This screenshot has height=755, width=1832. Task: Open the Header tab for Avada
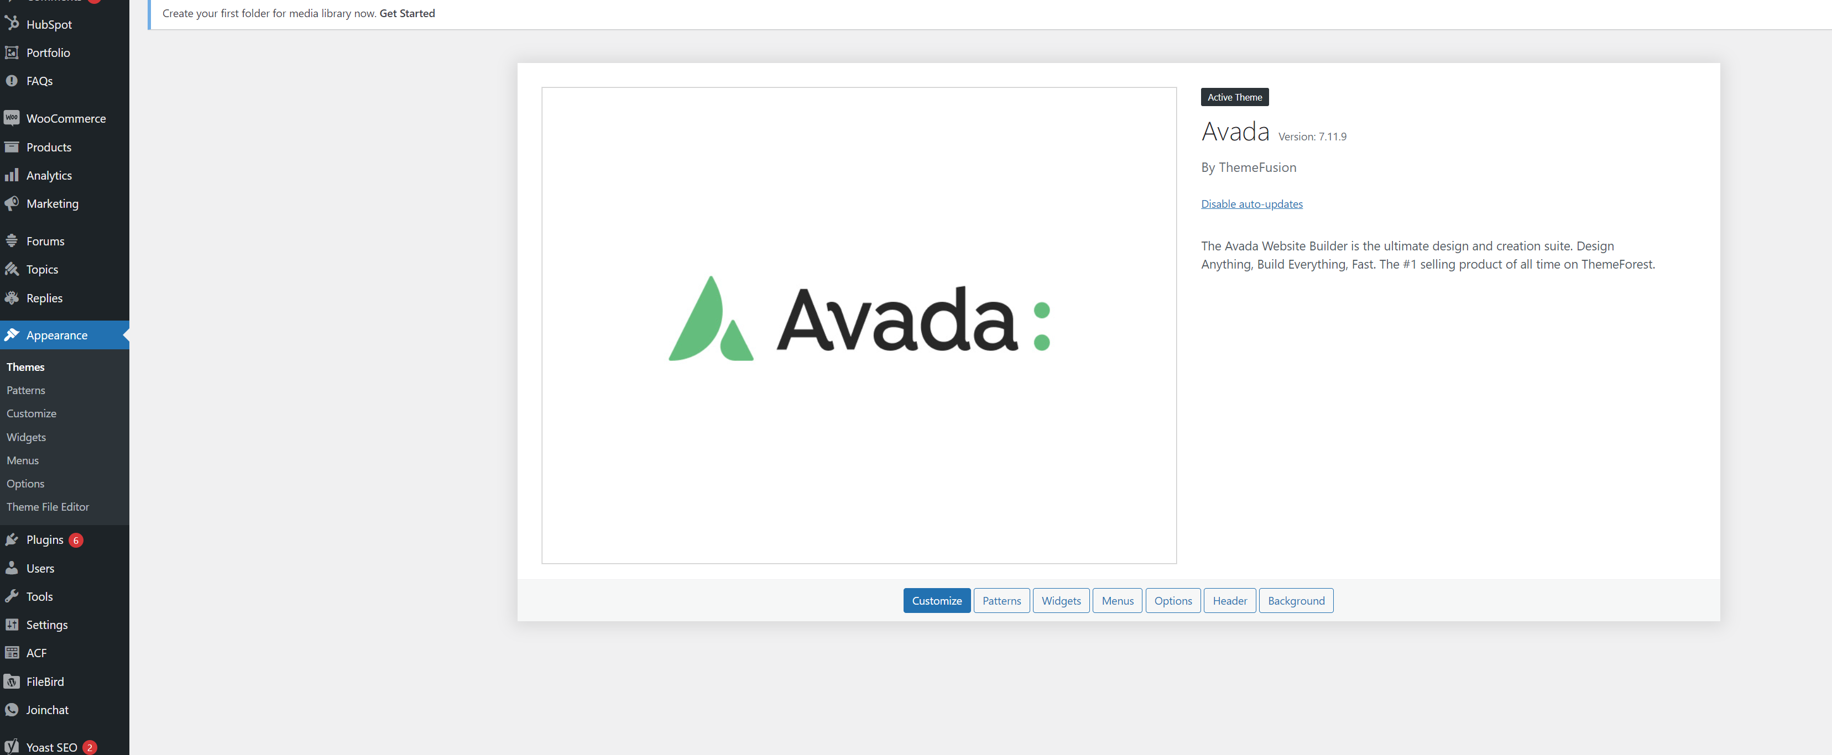1229,600
